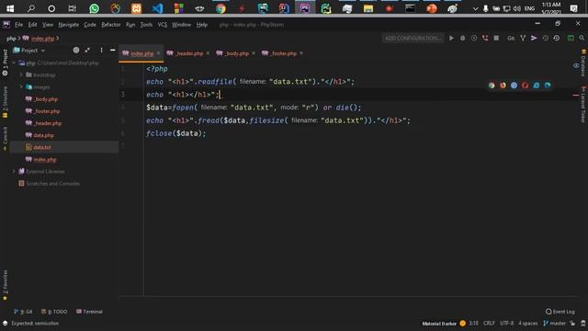This screenshot has height=331, width=588.
Task: Open the TODO tool window
Action: [54, 312]
